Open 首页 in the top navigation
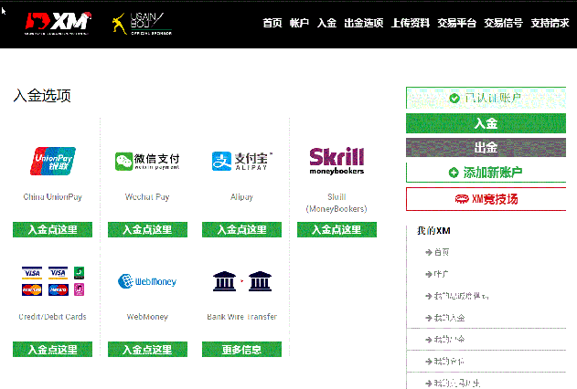The height and width of the screenshot is (389, 577). (272, 24)
